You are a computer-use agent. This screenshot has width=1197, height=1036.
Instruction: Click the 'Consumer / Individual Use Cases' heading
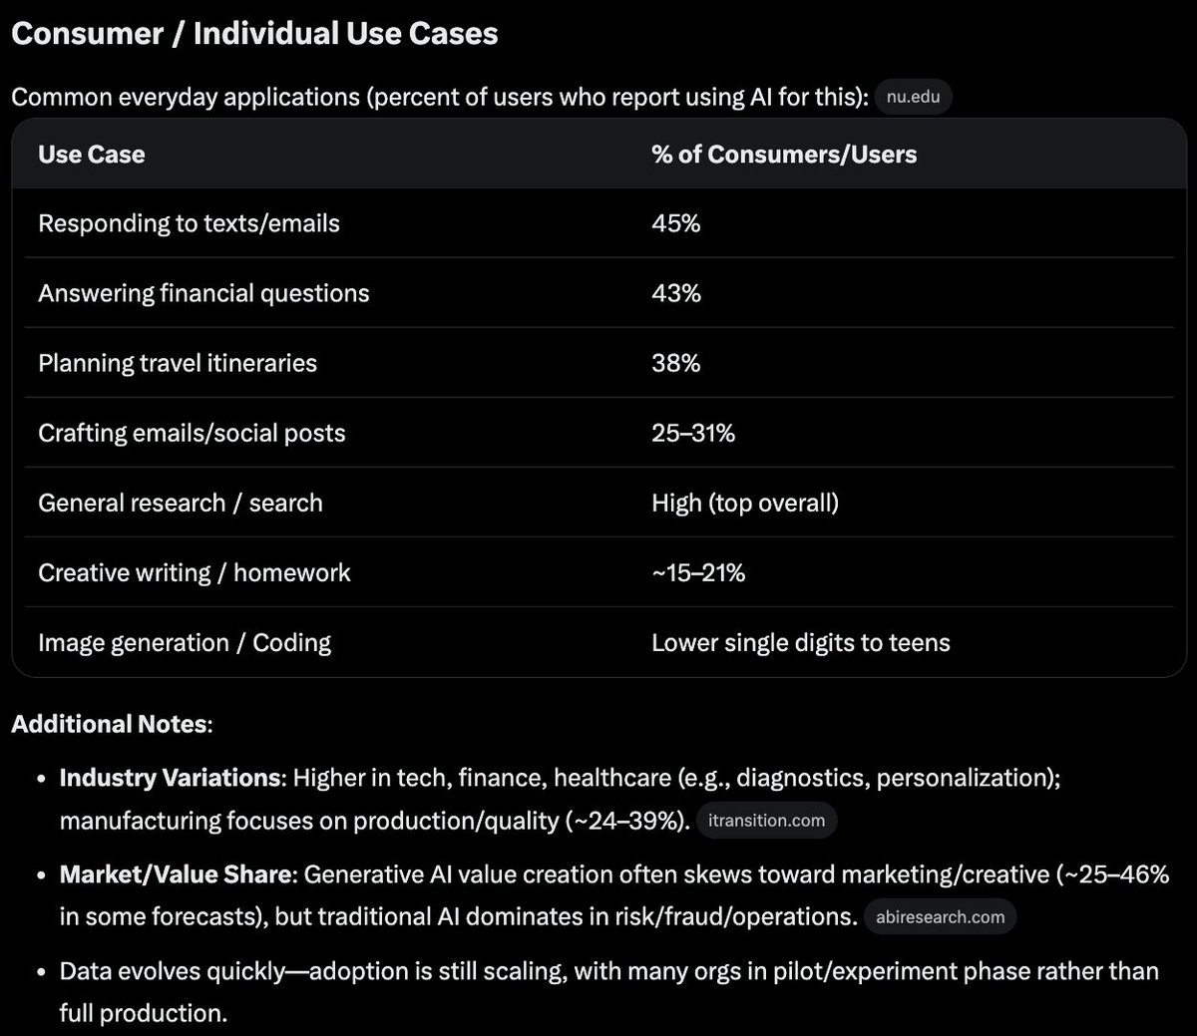pyautogui.click(x=254, y=34)
